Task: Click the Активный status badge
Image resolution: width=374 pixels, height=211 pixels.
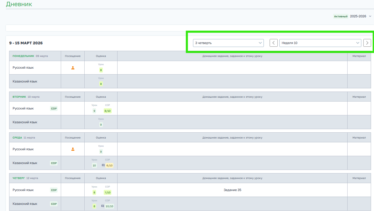Action: pos(341,16)
